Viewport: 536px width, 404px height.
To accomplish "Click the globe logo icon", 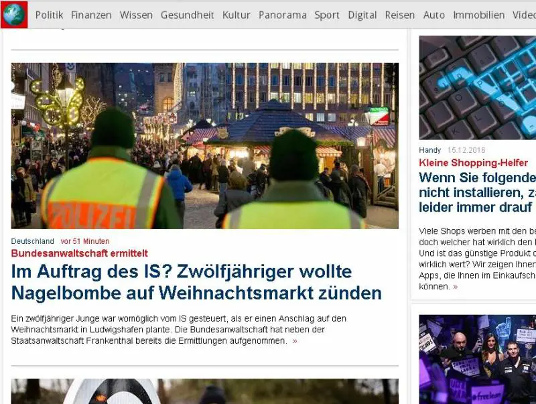I will (14, 15).
